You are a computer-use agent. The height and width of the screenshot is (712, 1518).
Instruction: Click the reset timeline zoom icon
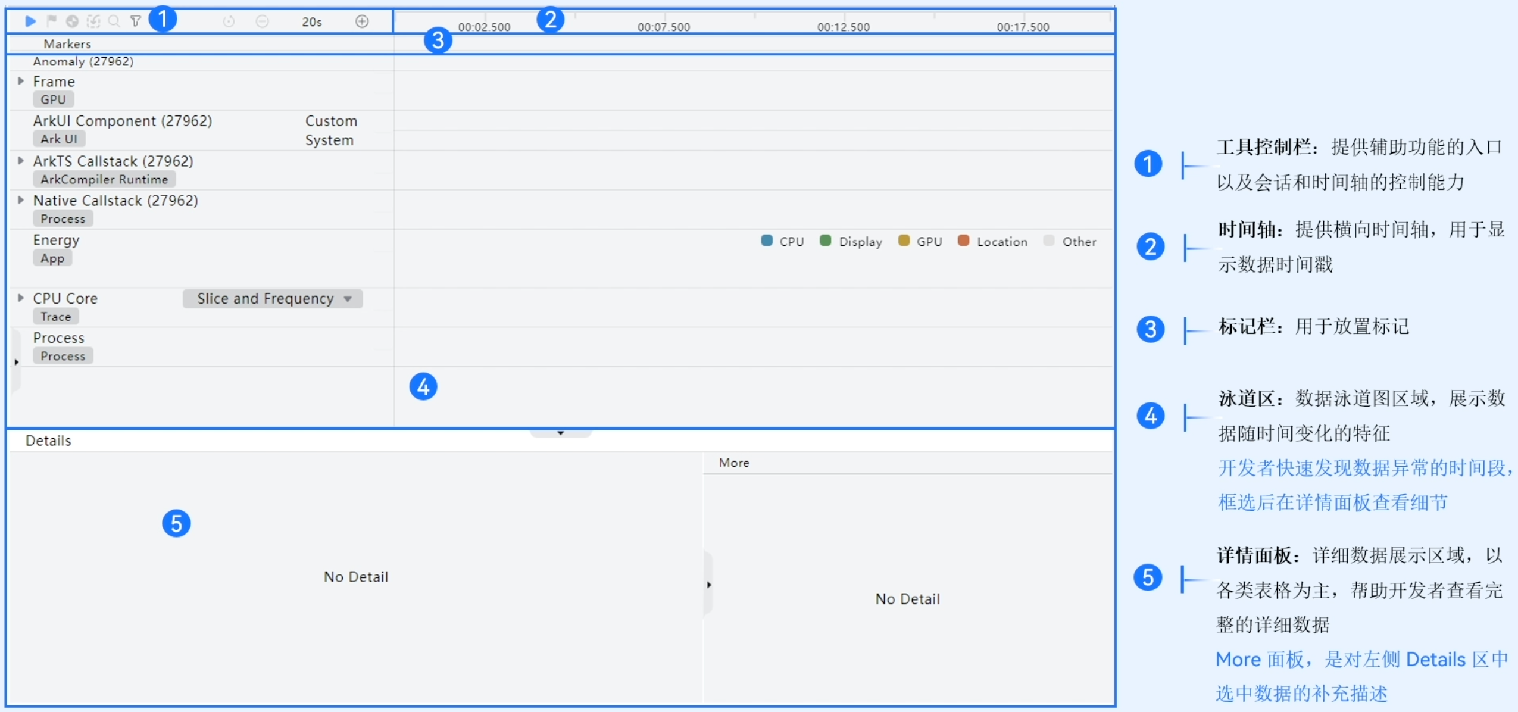[x=229, y=22]
